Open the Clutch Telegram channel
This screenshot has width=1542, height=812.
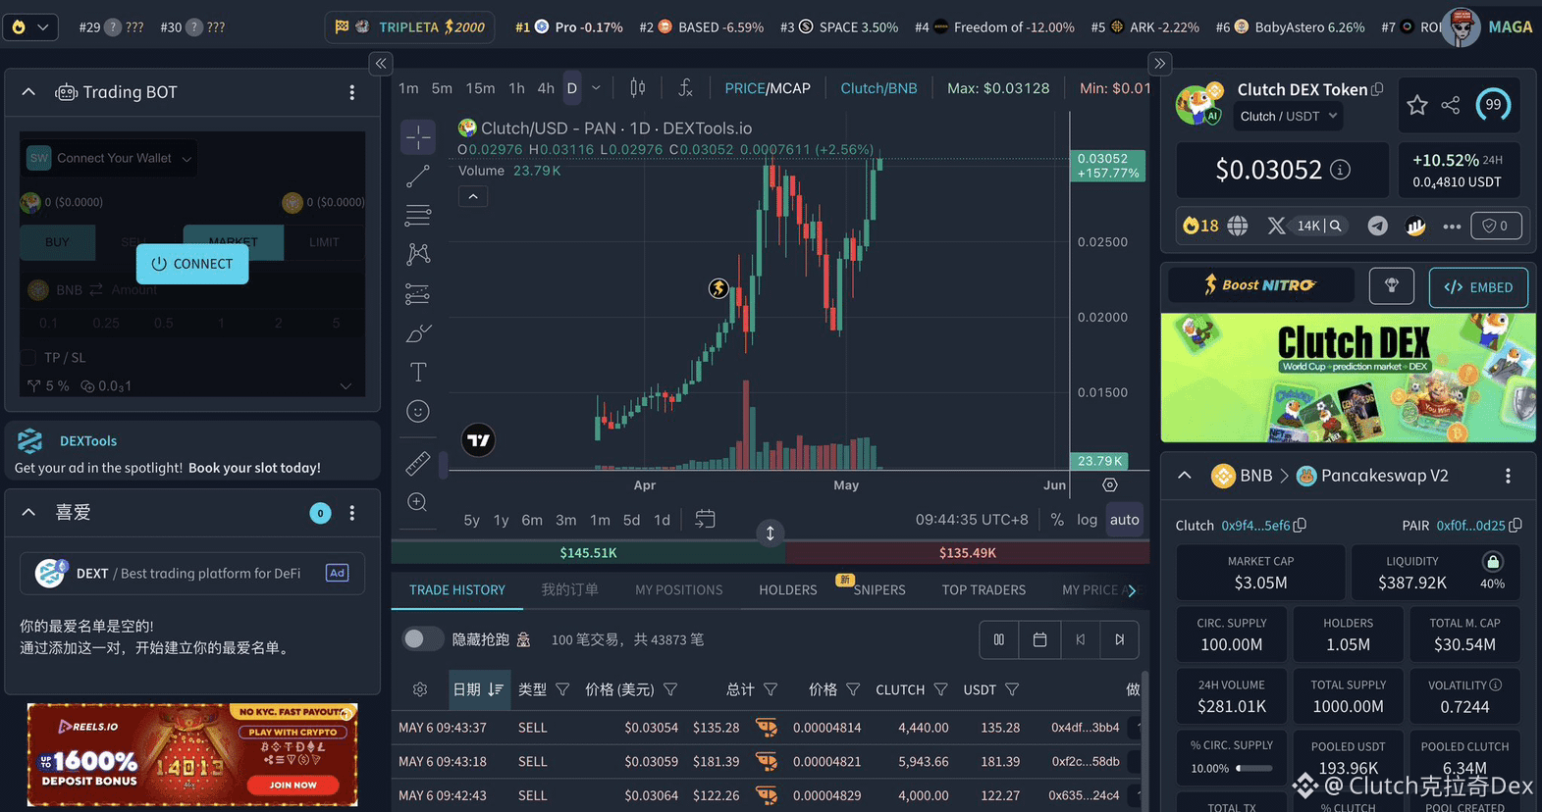click(x=1378, y=226)
